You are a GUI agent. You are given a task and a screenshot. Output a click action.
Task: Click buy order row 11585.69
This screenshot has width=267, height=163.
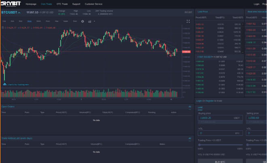point(219,62)
